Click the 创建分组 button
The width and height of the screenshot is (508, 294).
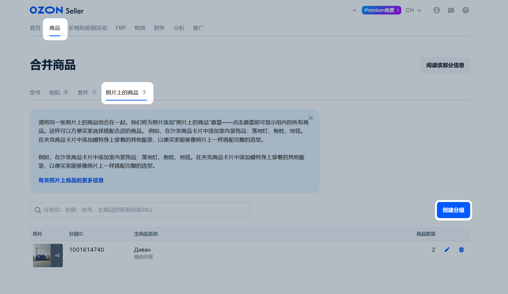tap(453, 210)
